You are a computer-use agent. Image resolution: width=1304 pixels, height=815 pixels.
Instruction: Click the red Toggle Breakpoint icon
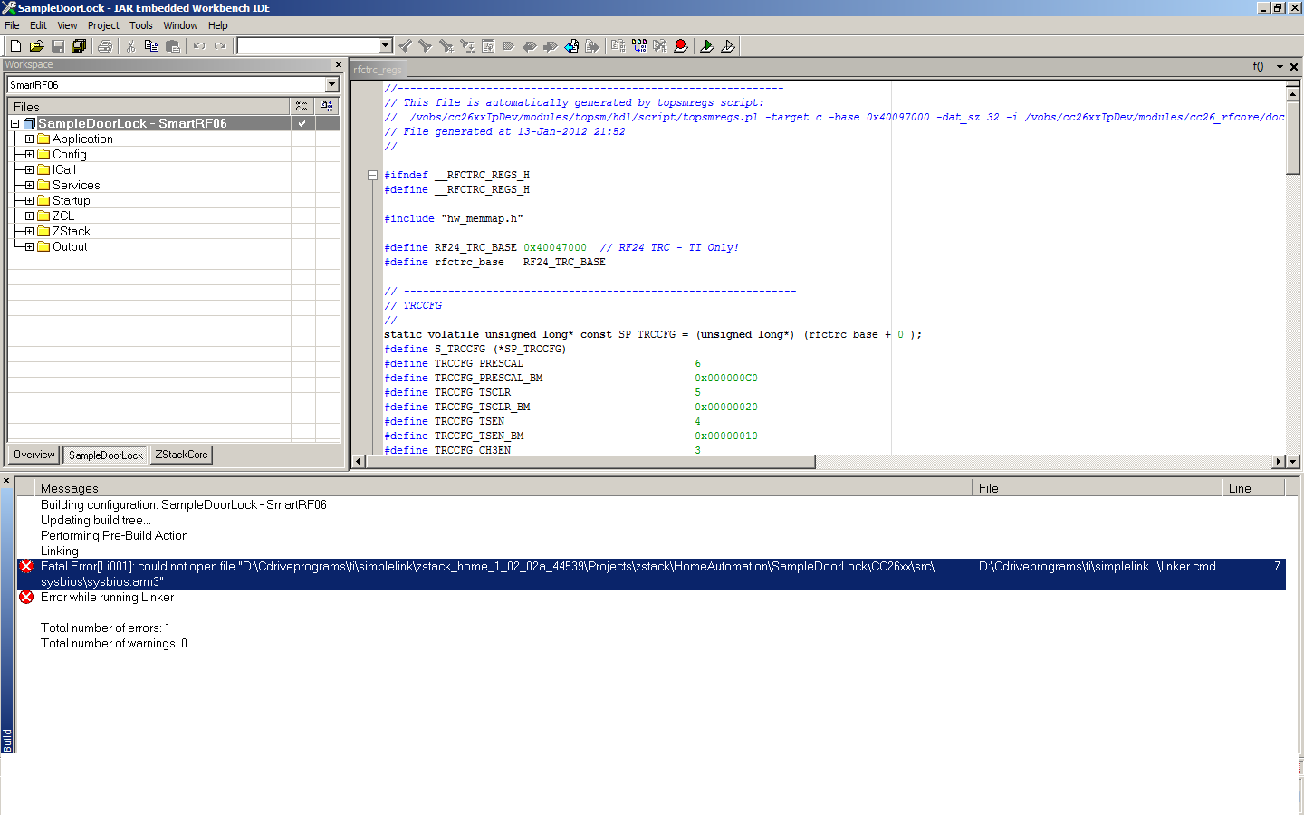pyautogui.click(x=681, y=46)
